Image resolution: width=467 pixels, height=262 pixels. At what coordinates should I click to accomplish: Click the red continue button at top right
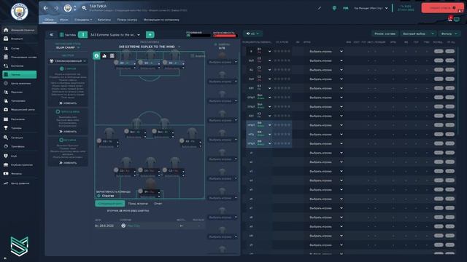coord(442,8)
